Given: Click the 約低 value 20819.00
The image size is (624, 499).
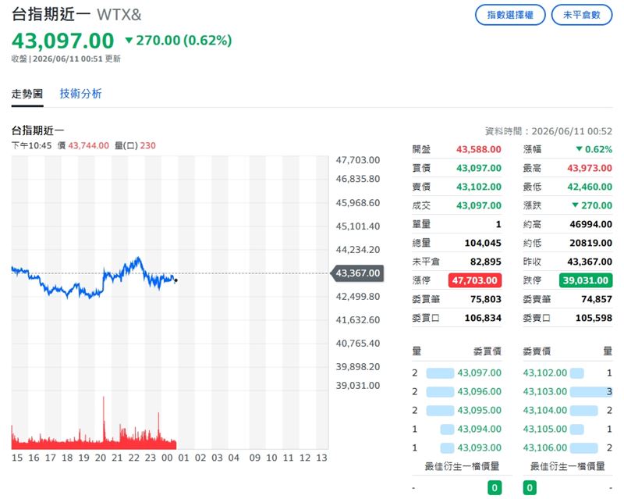Looking at the screenshot, I should coord(590,243).
